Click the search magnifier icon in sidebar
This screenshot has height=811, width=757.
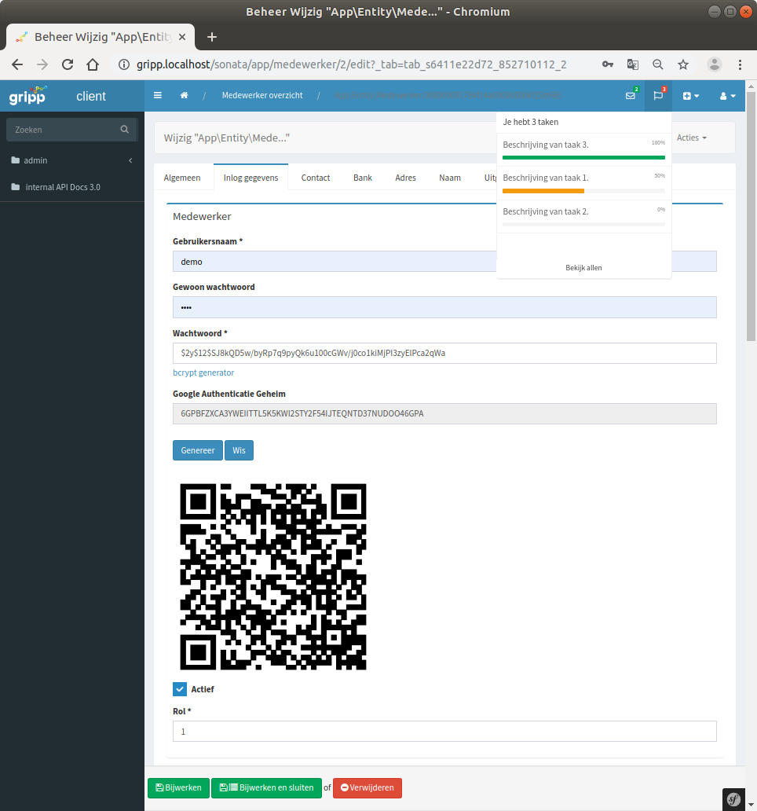tap(124, 130)
